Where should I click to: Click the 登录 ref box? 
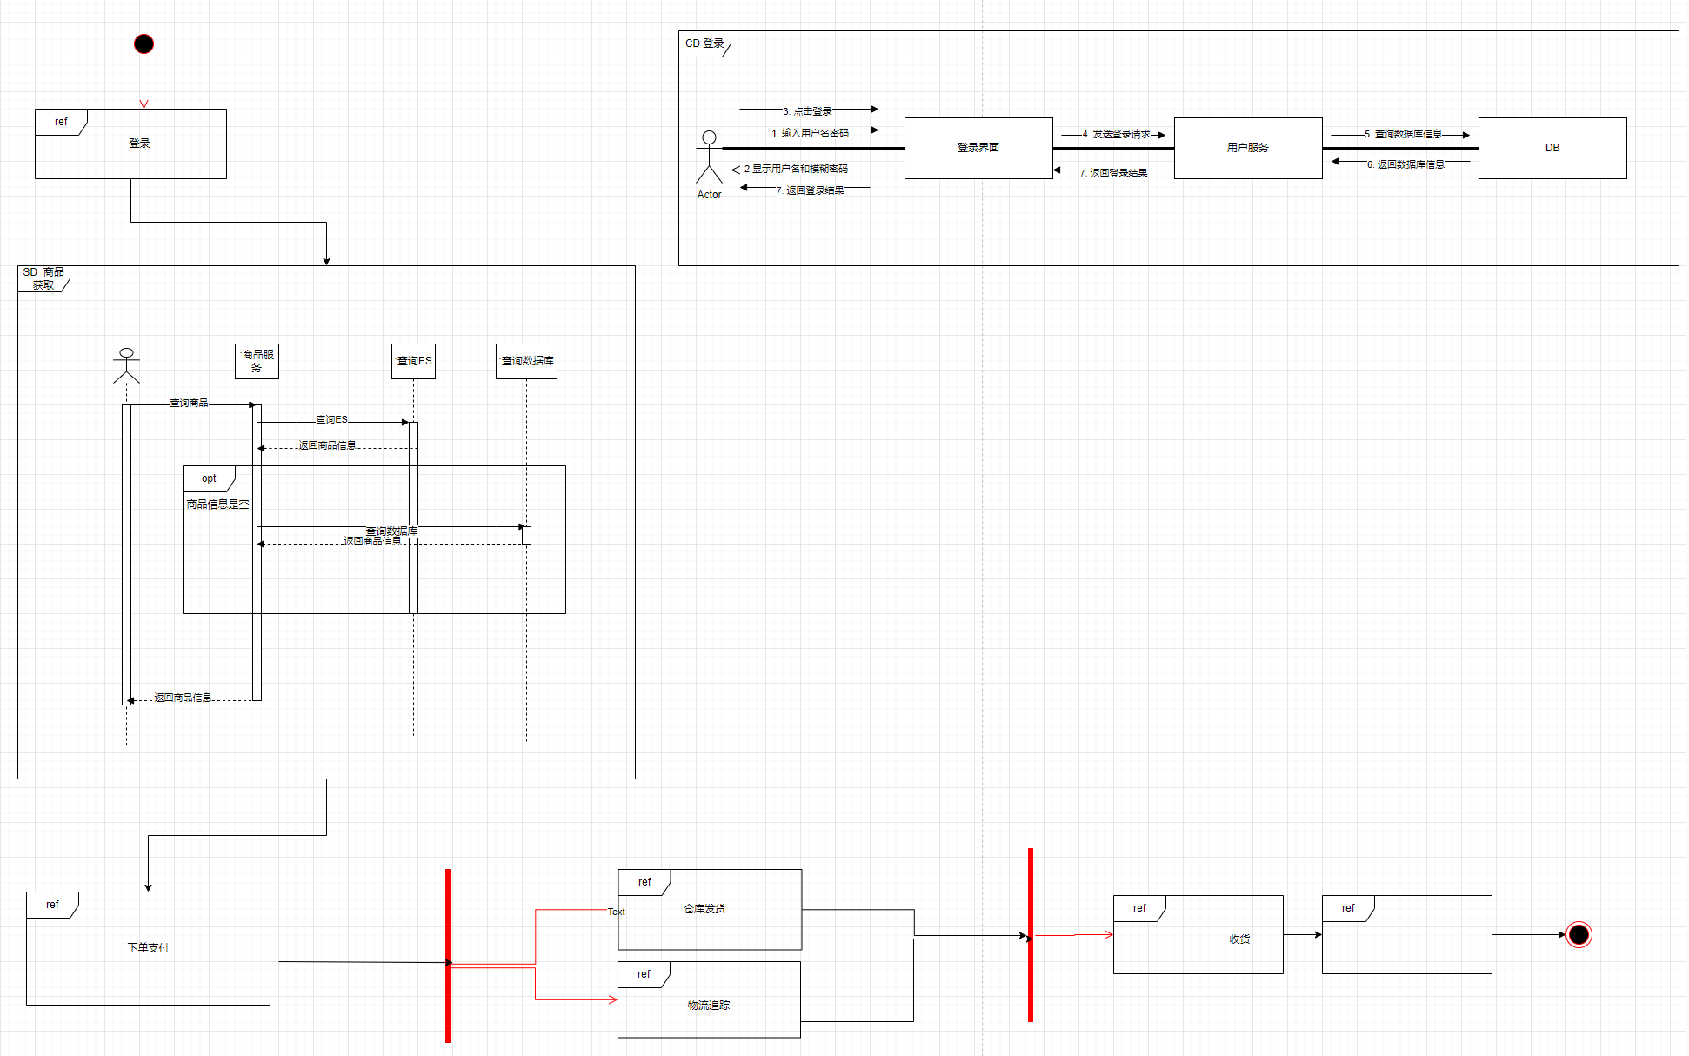click(139, 144)
